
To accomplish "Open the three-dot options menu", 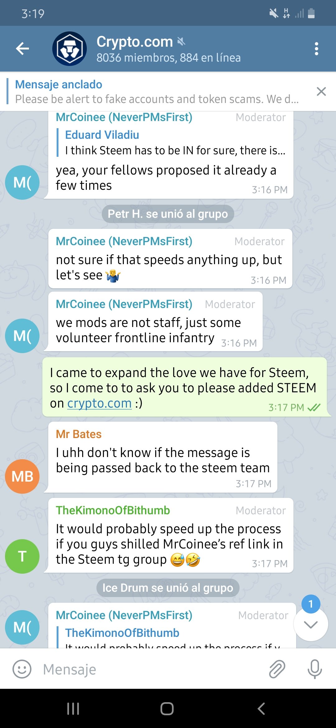I will pyautogui.click(x=316, y=49).
